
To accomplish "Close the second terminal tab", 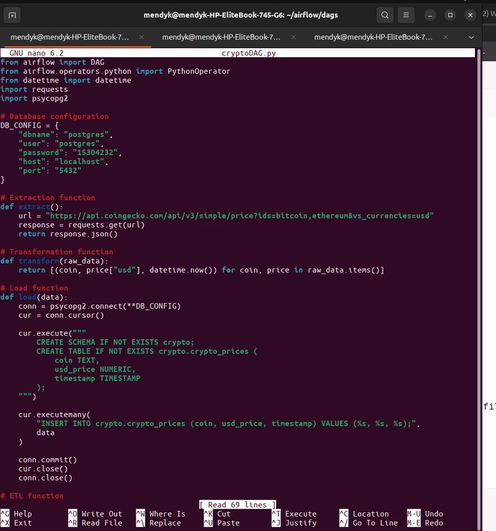I will click(293, 37).
